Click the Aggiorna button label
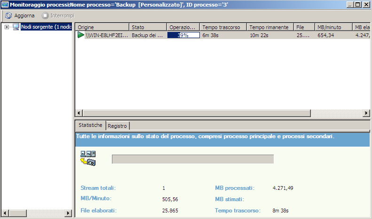This screenshot has height=219, width=372. tap(24, 16)
